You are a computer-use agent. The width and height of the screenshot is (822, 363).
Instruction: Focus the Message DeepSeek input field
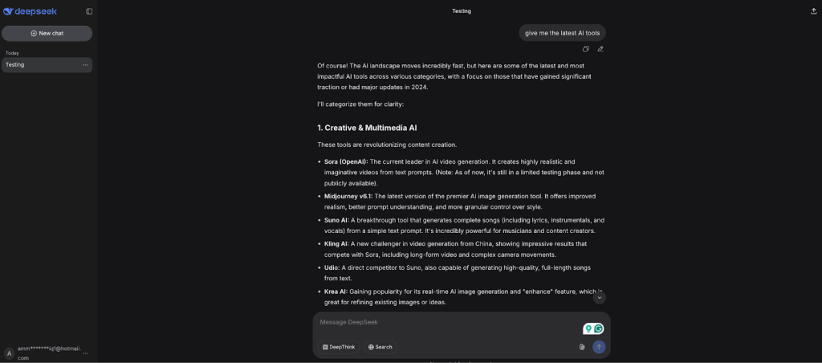click(x=442, y=323)
